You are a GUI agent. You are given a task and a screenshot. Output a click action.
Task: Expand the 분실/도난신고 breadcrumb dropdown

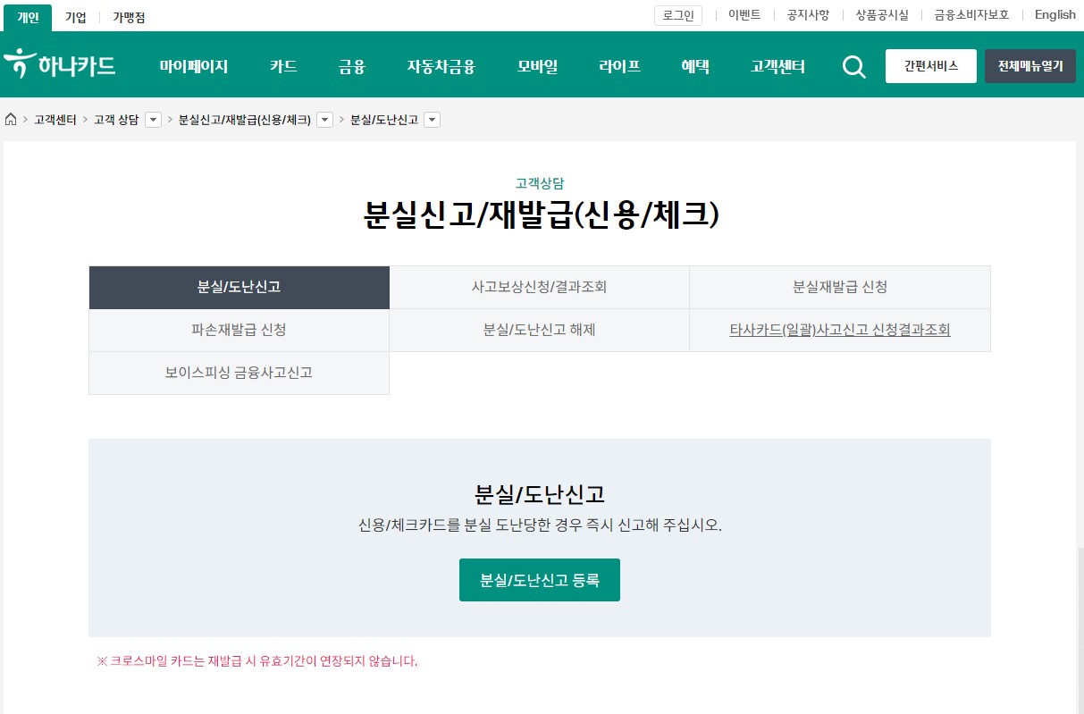(432, 119)
